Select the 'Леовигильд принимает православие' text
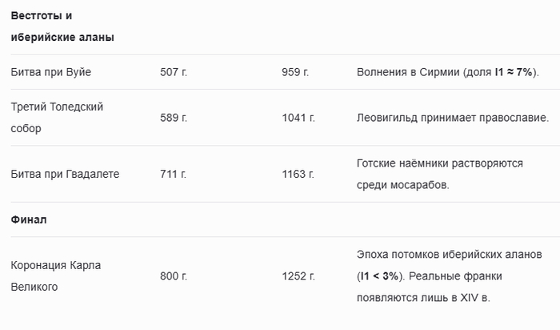The height and width of the screenshot is (330, 560). [x=452, y=118]
